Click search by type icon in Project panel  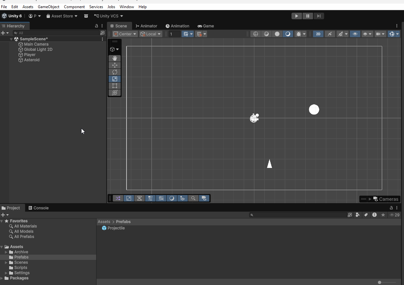coord(358,215)
